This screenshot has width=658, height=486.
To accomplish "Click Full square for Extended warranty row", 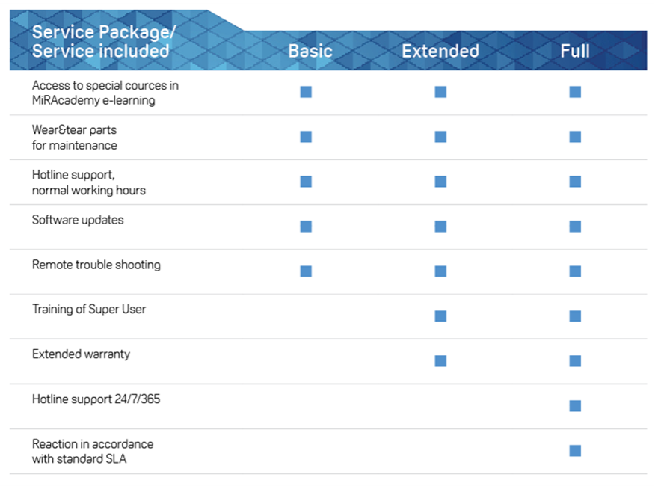I will [x=575, y=361].
